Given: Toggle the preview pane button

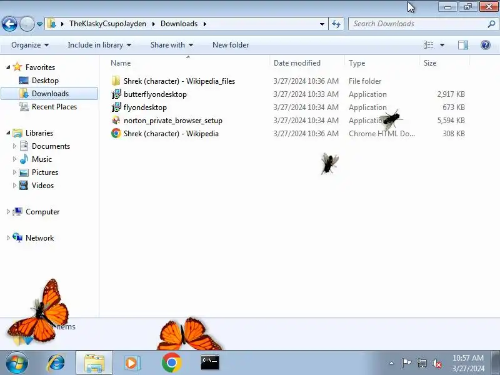Looking at the screenshot, I should pos(462,45).
